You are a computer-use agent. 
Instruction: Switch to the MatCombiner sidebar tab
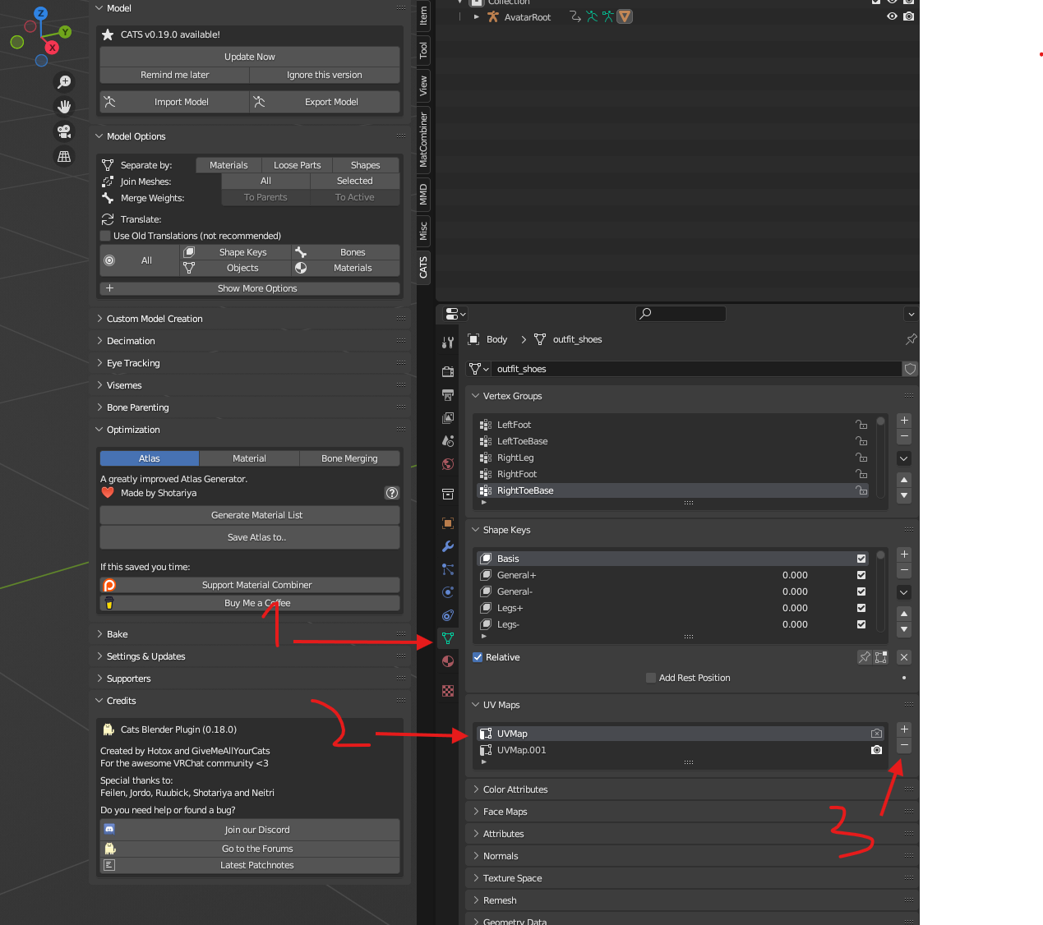[x=424, y=140]
